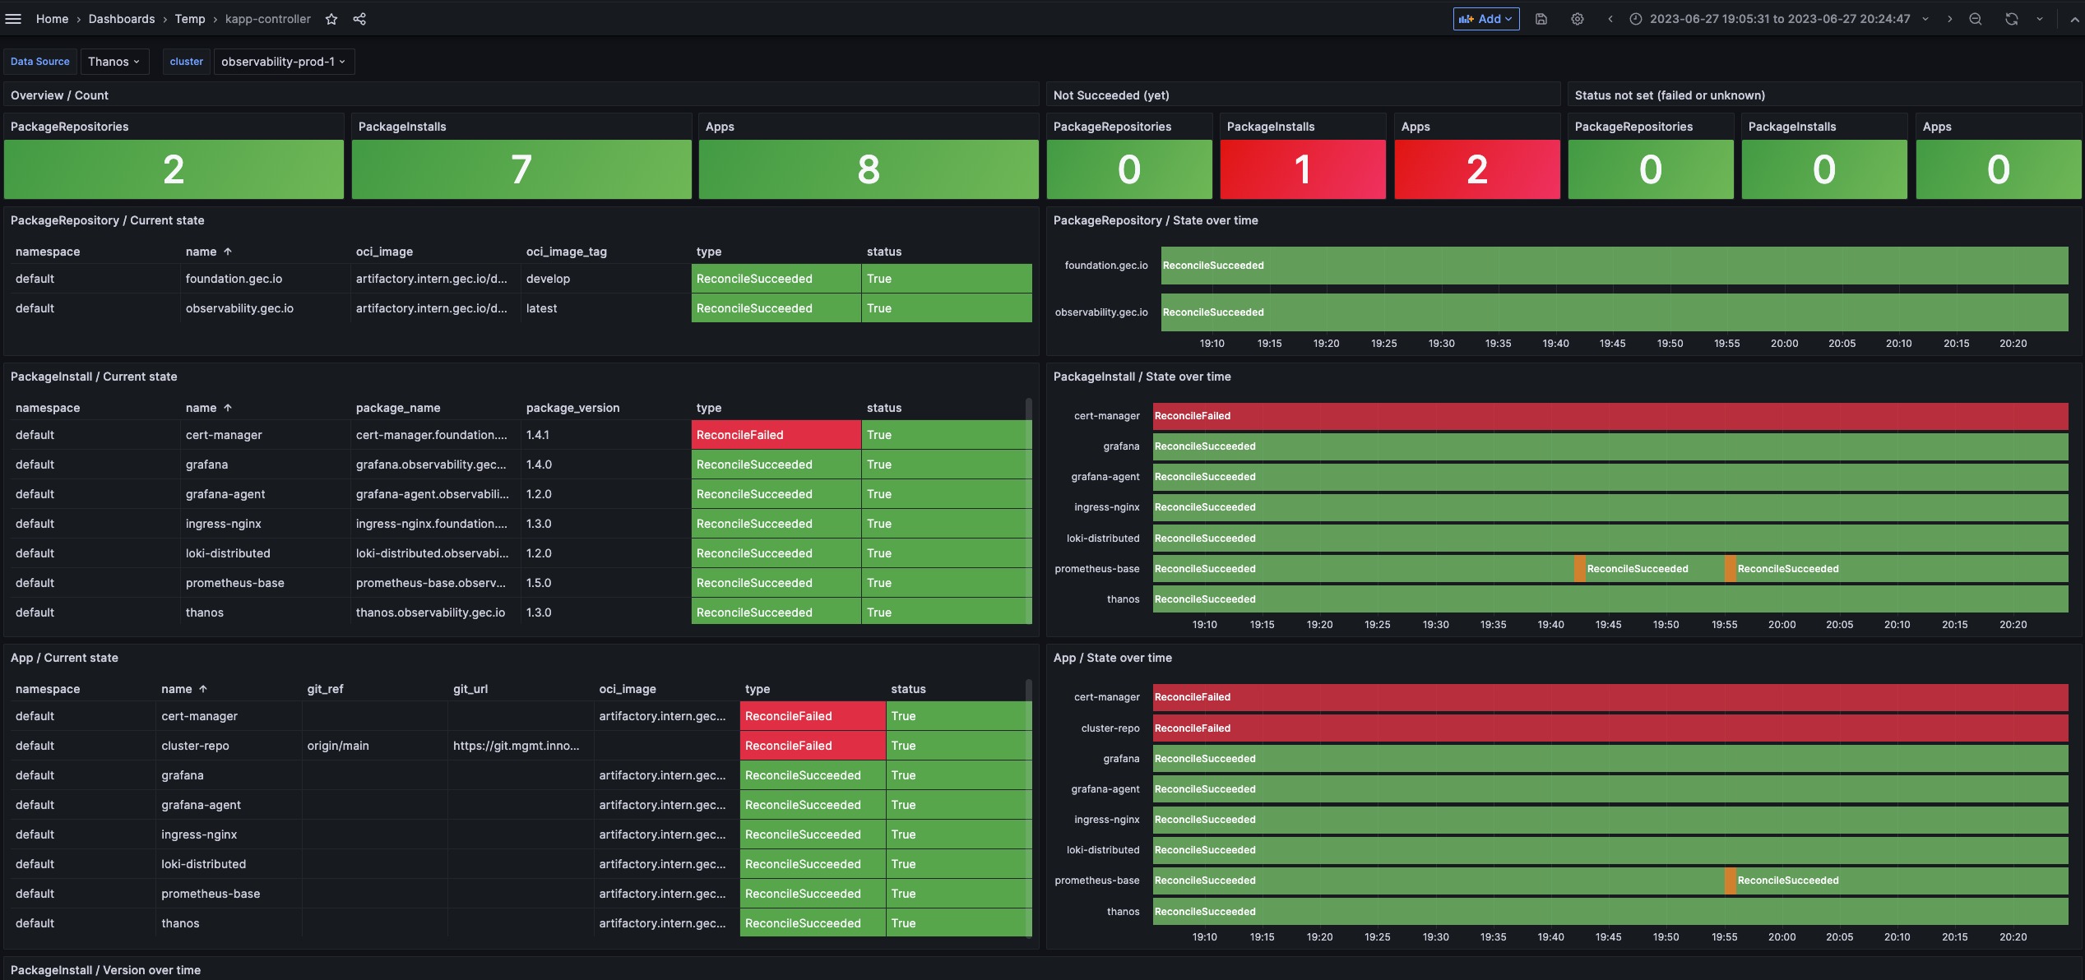
Task: Open the hamburger navigation menu
Action: pyautogui.click(x=13, y=19)
